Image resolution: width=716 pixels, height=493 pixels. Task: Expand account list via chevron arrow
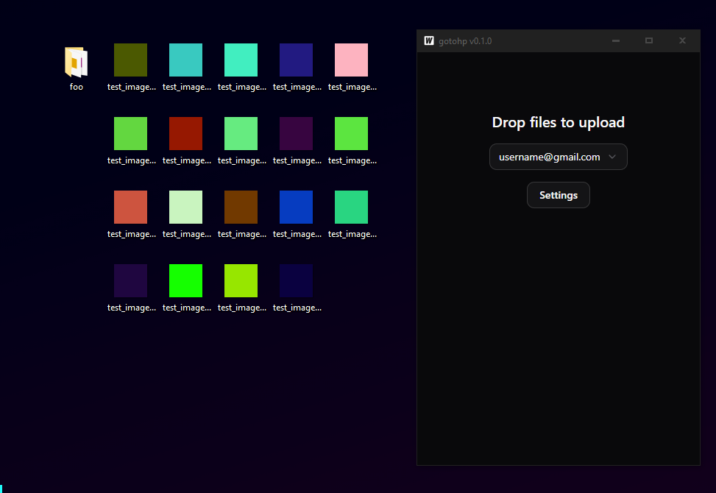tap(612, 157)
